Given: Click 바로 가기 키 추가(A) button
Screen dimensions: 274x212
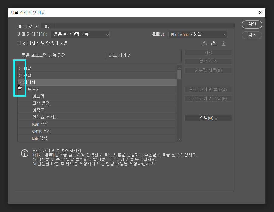Looking at the screenshot, I should coord(208,90).
